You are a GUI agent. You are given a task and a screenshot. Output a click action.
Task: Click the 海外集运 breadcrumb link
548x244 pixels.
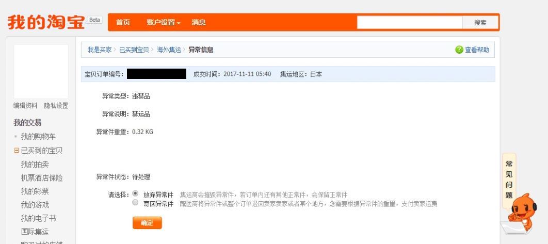click(169, 50)
